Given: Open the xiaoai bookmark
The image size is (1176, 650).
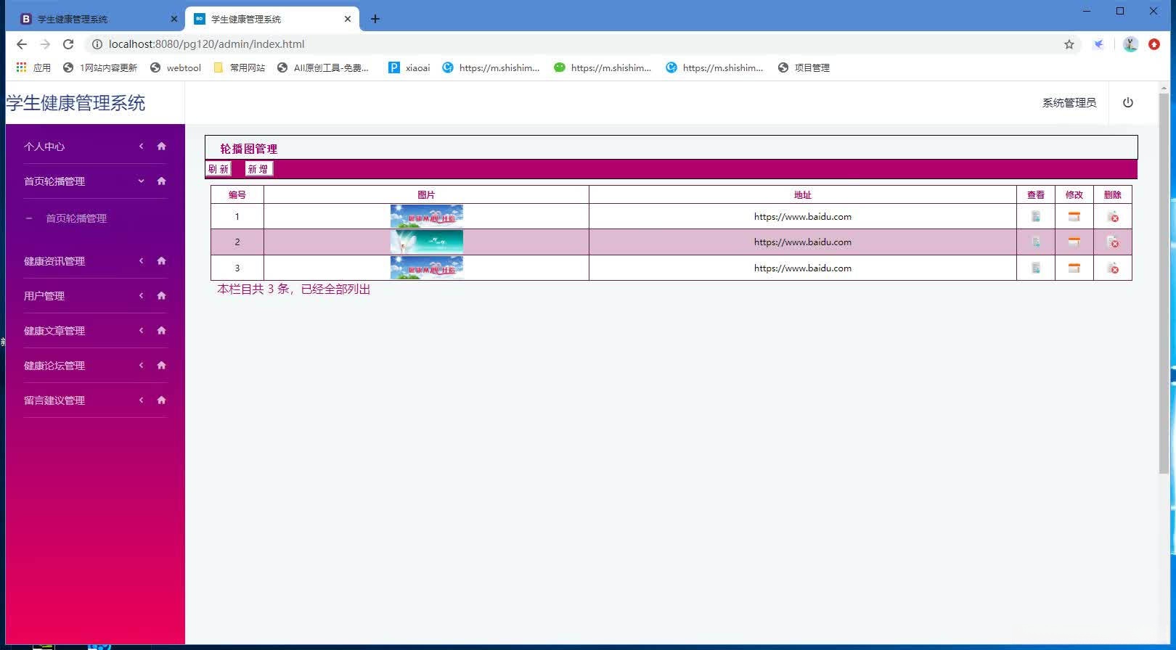Looking at the screenshot, I should (x=409, y=67).
